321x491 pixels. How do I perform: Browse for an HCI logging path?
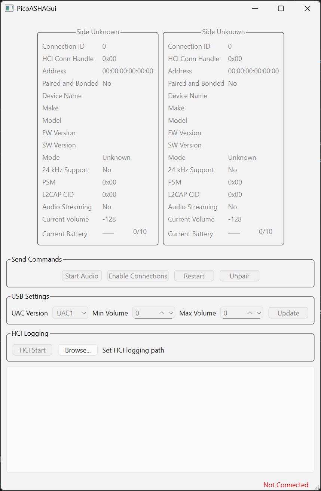pos(78,350)
